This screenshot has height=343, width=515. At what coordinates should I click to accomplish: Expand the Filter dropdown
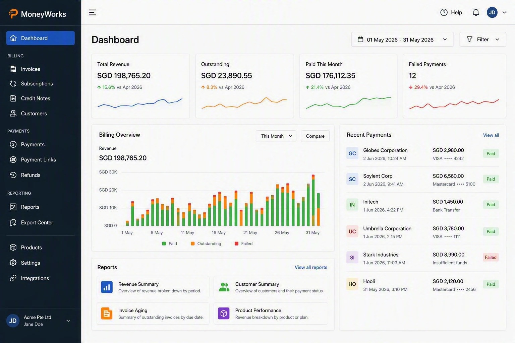(482, 39)
